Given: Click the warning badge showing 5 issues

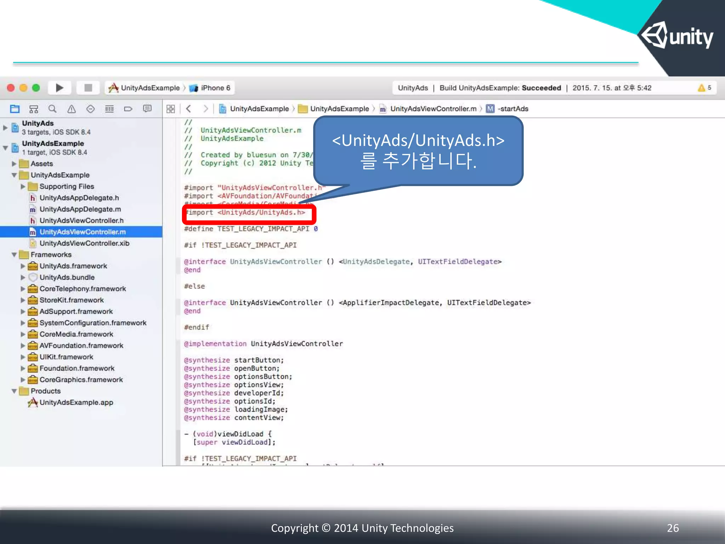Looking at the screenshot, I should [704, 88].
